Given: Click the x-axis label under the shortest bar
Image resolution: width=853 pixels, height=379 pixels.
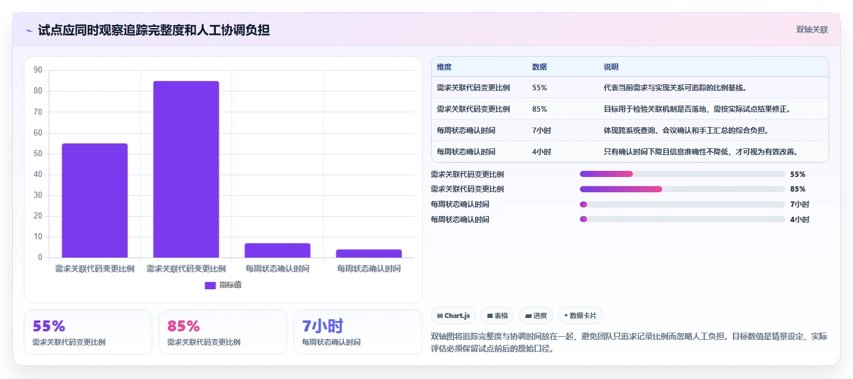Looking at the screenshot, I should [x=369, y=269].
